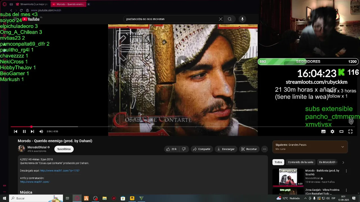Open the Windows taskbar search box
The height and width of the screenshot is (202, 360).
[x=36, y=198]
